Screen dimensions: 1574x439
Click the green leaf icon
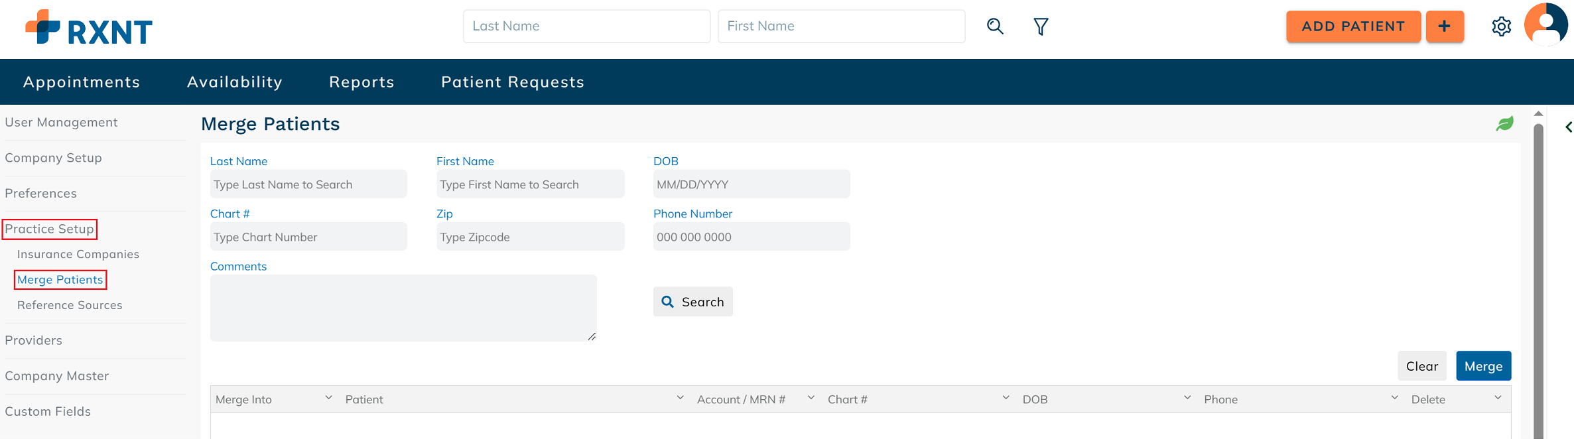[x=1504, y=124]
